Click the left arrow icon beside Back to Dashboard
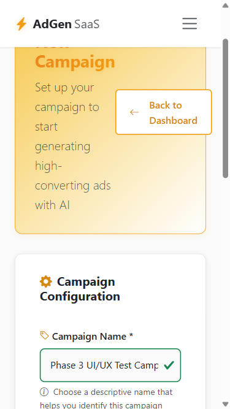230x409 pixels. 134,112
